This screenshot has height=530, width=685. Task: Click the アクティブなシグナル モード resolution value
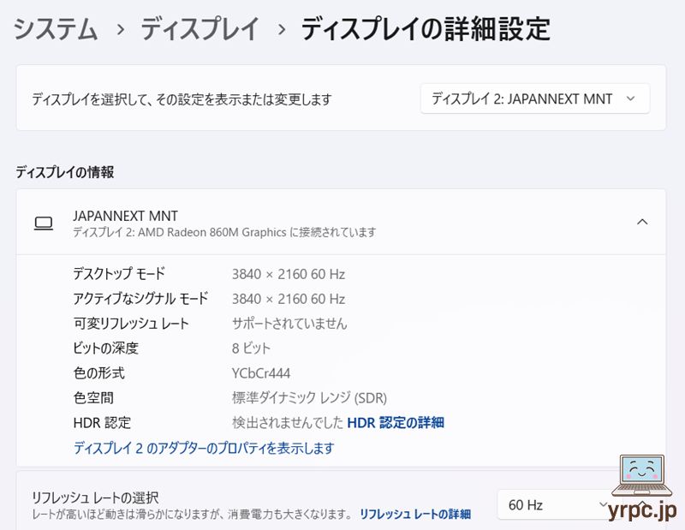click(288, 299)
